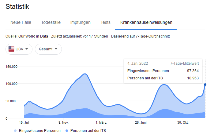Click the 9. Nov. date label on axis

(63, 123)
